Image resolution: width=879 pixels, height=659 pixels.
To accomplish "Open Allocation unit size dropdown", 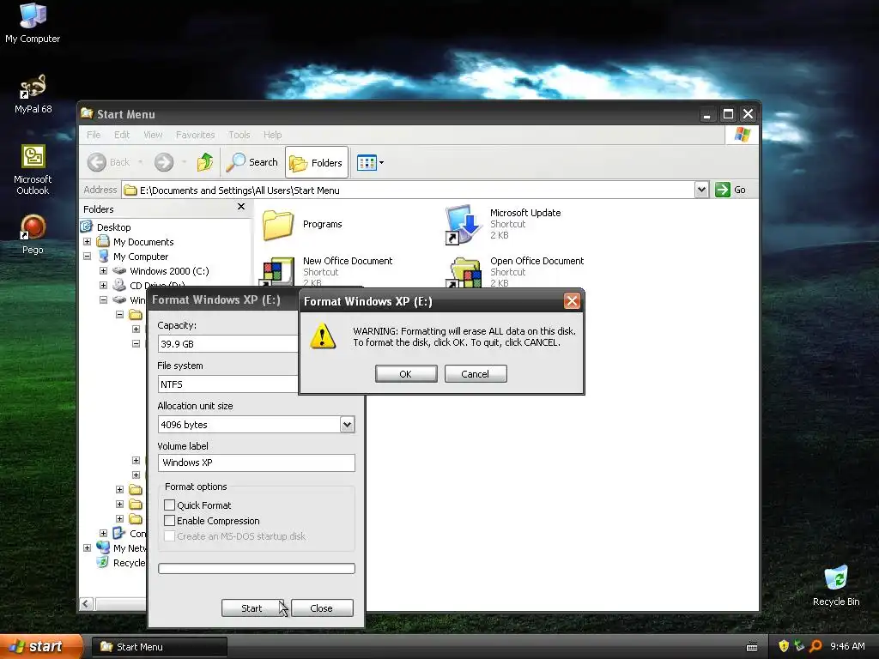I will point(347,424).
